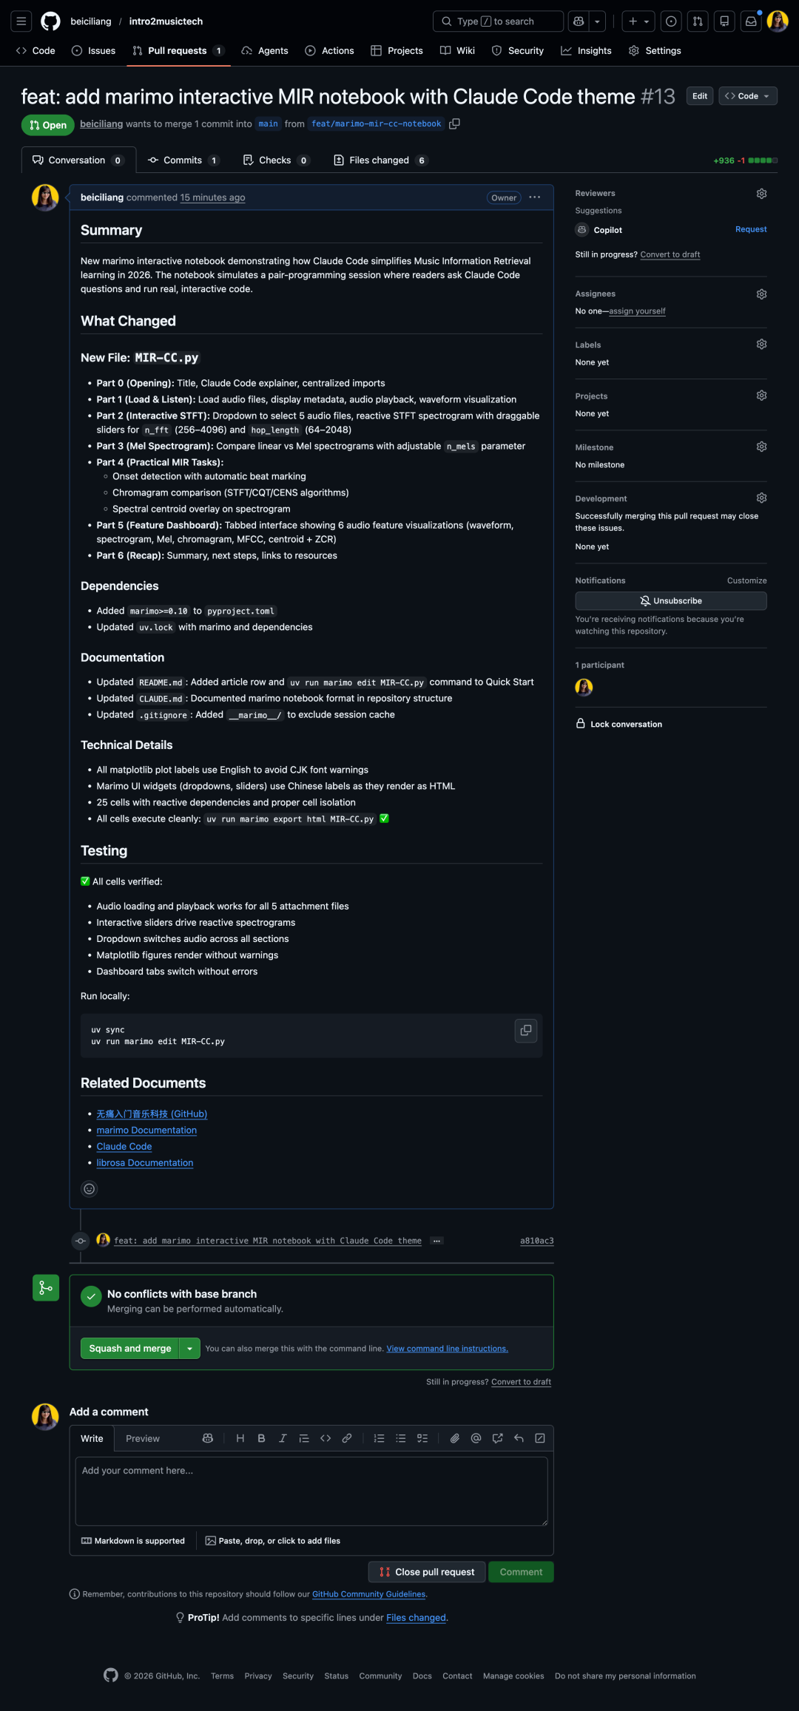Click into the Add your comment field
Screen dimensions: 799x1711
(x=311, y=1490)
